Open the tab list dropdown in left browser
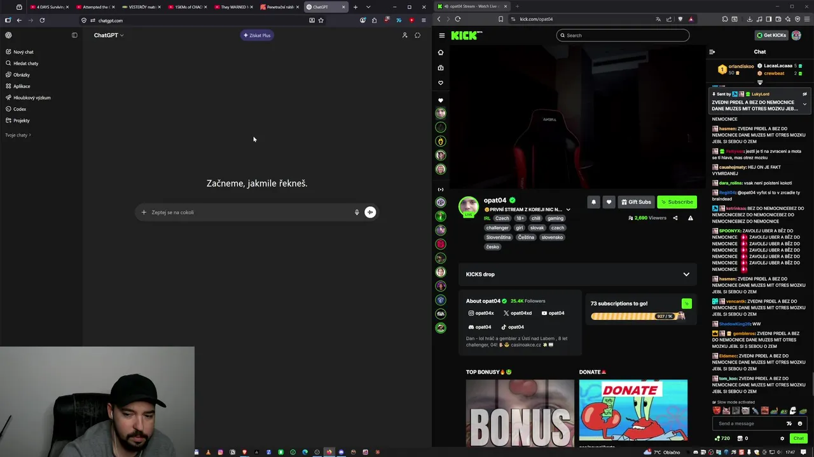 (368, 7)
